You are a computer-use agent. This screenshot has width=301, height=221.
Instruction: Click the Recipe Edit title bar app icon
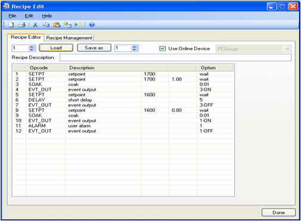tap(6, 6)
